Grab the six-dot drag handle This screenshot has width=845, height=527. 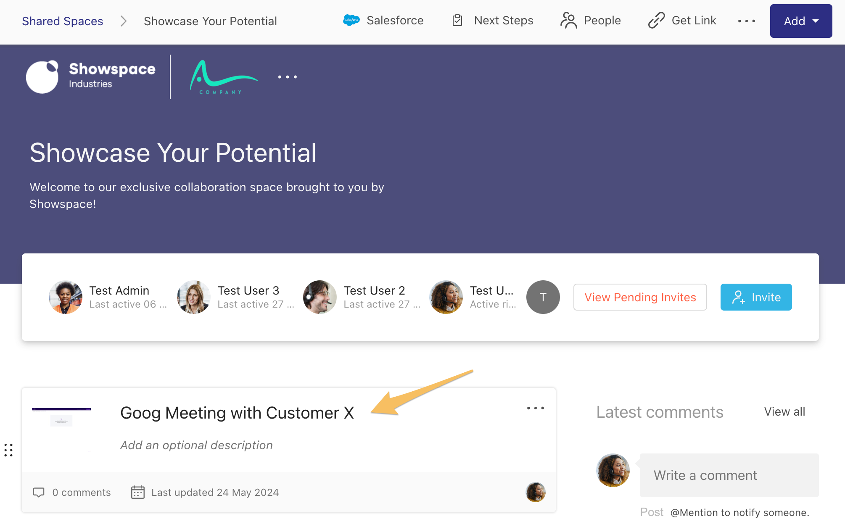8,450
